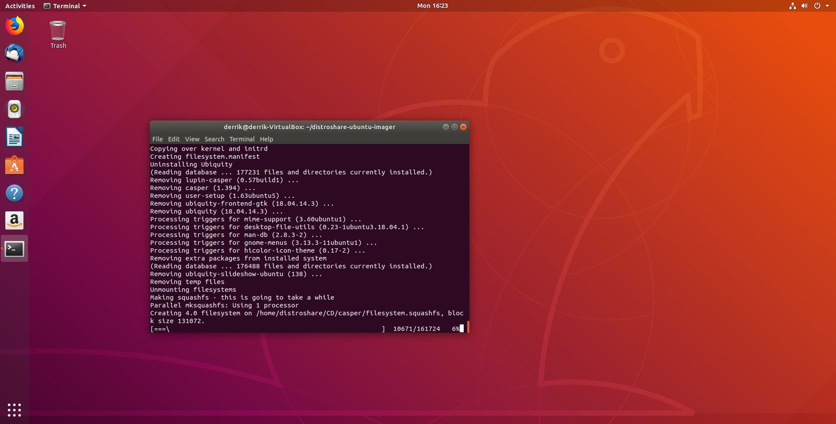Click the volume speaker icon
Viewport: 836px width, 424px height.
(804, 6)
